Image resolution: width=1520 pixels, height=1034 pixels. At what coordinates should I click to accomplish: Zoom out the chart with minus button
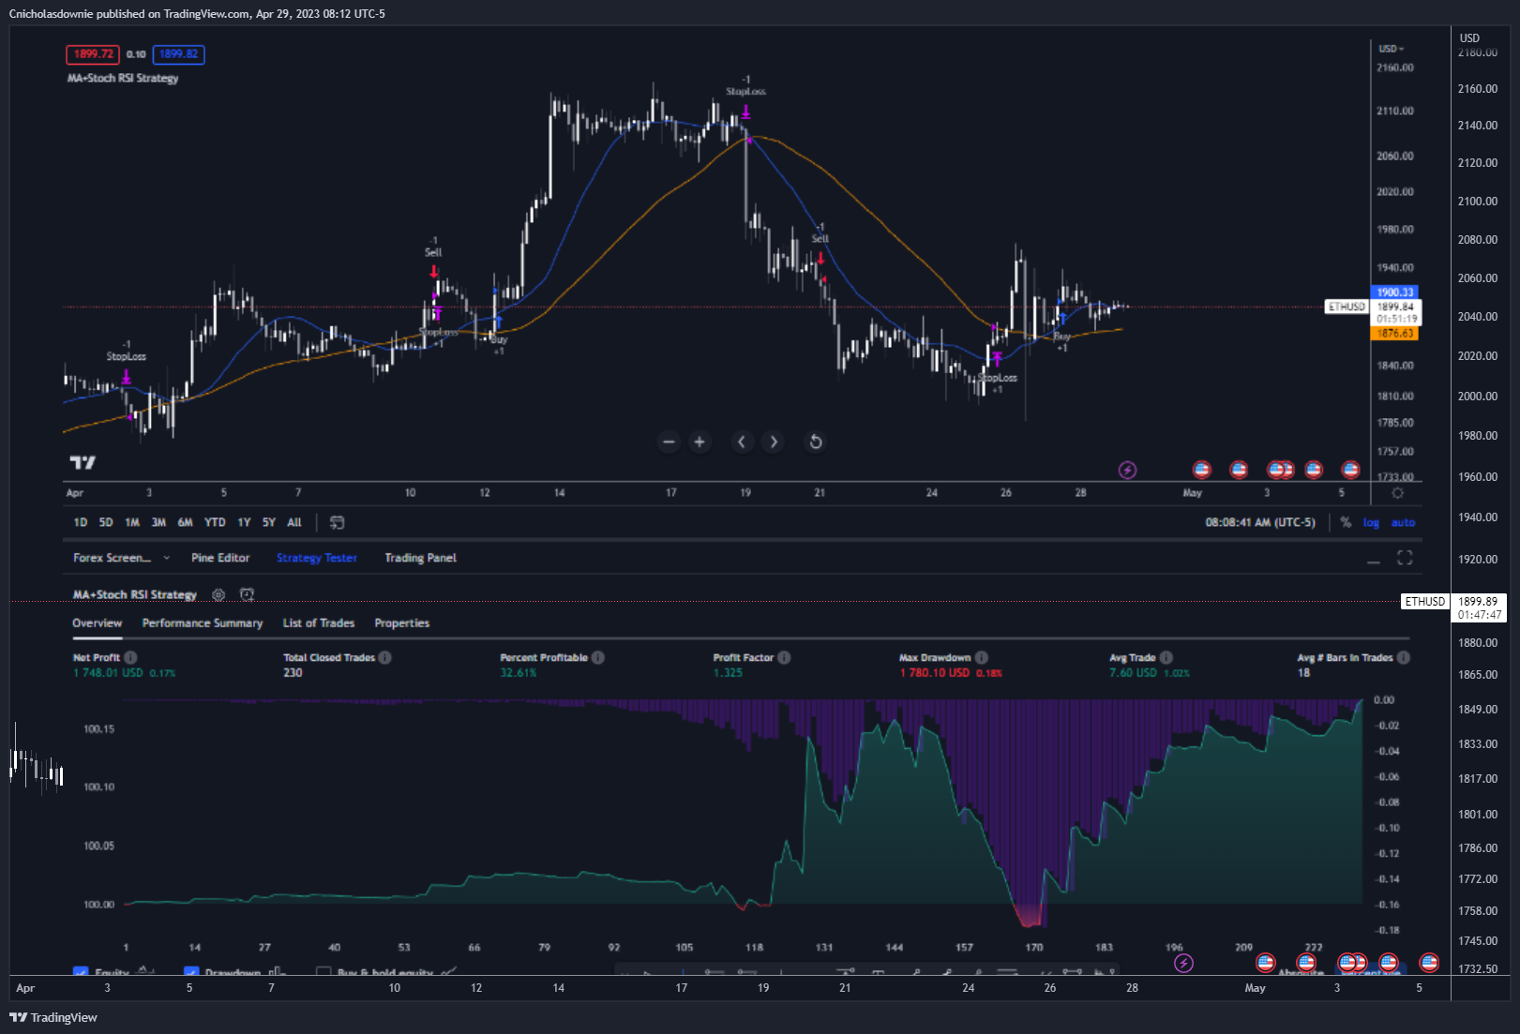click(669, 442)
